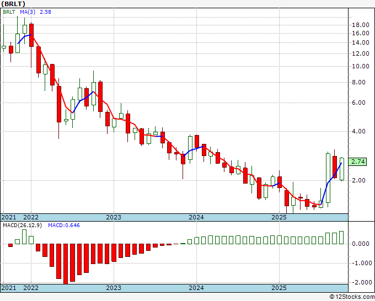
Task: Click the BRLT legend label
Action: 9,12
